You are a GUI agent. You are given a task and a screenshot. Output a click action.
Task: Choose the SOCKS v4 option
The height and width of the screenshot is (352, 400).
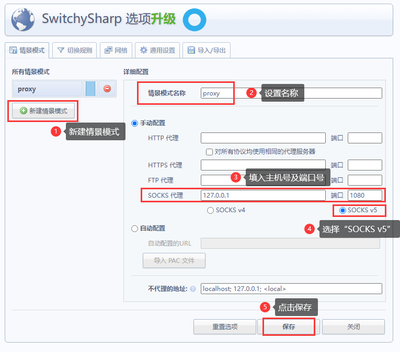click(211, 211)
